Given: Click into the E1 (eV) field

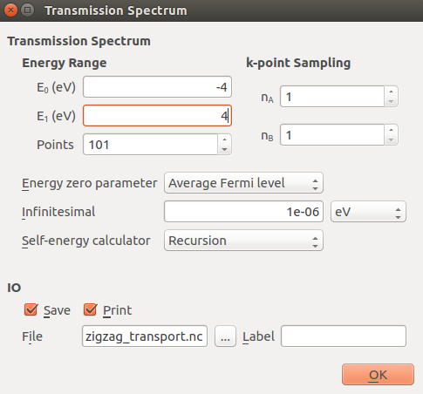Looking at the screenshot, I should click(x=157, y=116).
